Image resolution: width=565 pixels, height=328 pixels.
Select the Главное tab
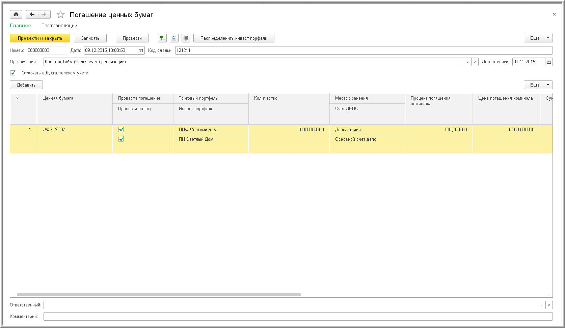[x=20, y=26]
